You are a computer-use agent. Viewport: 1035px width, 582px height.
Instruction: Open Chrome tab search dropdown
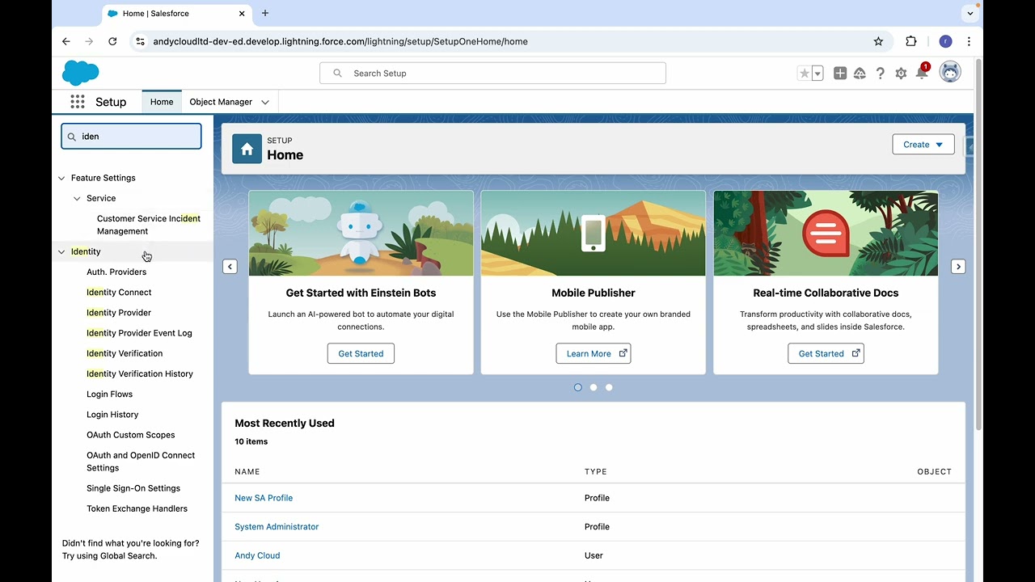point(970,13)
